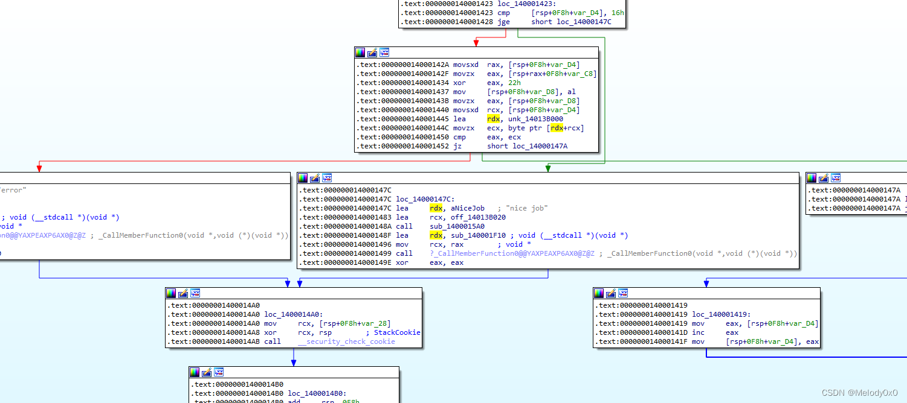Viewport: 907px width, 403px height.
Task: Click the group nodes icon on loc_14000147C block
Action: click(327, 177)
